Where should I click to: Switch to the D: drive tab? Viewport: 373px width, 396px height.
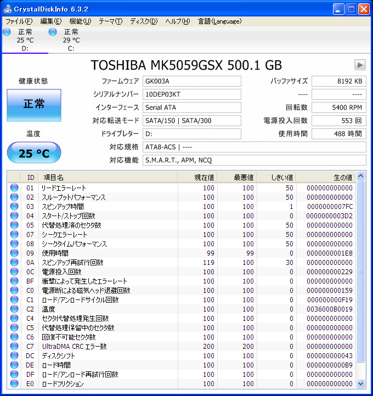(25, 40)
